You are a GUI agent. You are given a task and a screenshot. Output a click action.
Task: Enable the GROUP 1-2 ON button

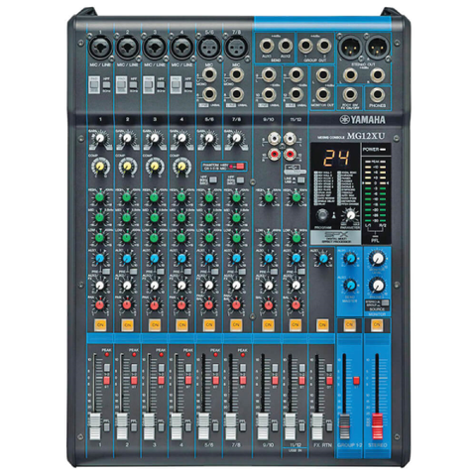[349, 325]
